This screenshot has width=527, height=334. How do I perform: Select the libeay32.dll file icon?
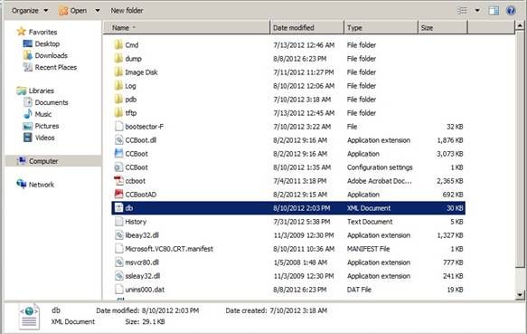[118, 235]
